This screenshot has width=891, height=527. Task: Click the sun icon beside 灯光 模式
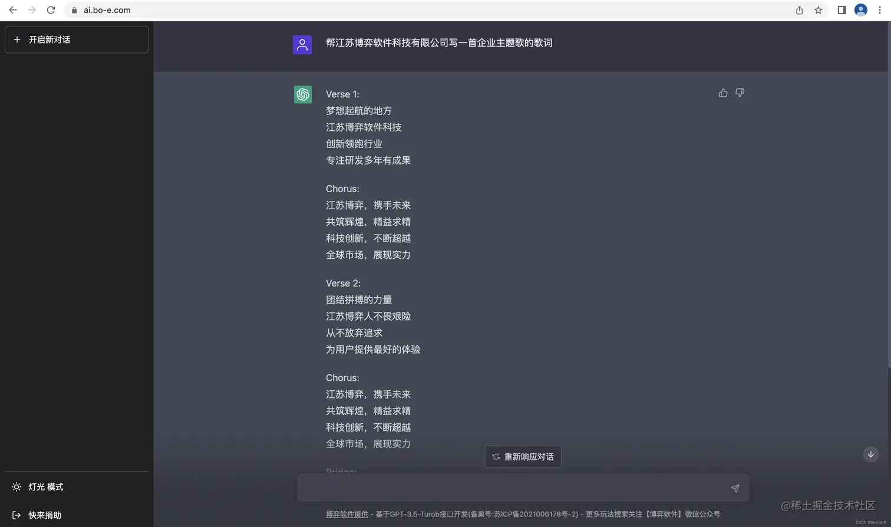[x=16, y=487]
